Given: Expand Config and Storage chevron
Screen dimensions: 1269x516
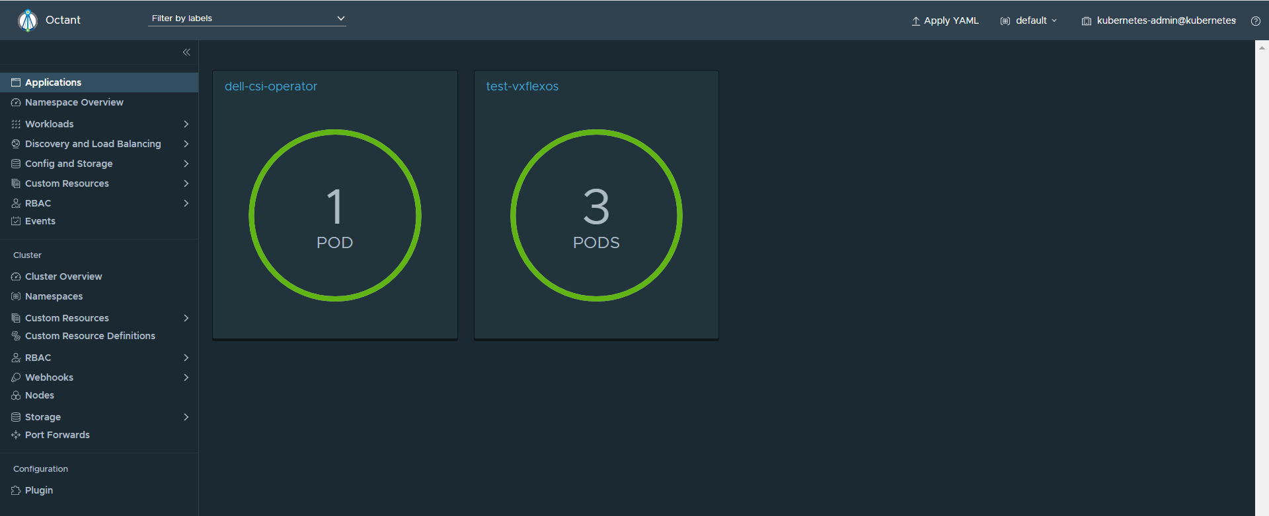Looking at the screenshot, I should point(186,164).
